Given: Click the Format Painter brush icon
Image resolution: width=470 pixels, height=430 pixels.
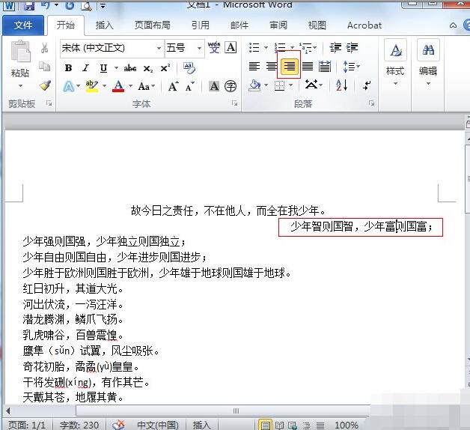Looking at the screenshot, I should point(45,86).
